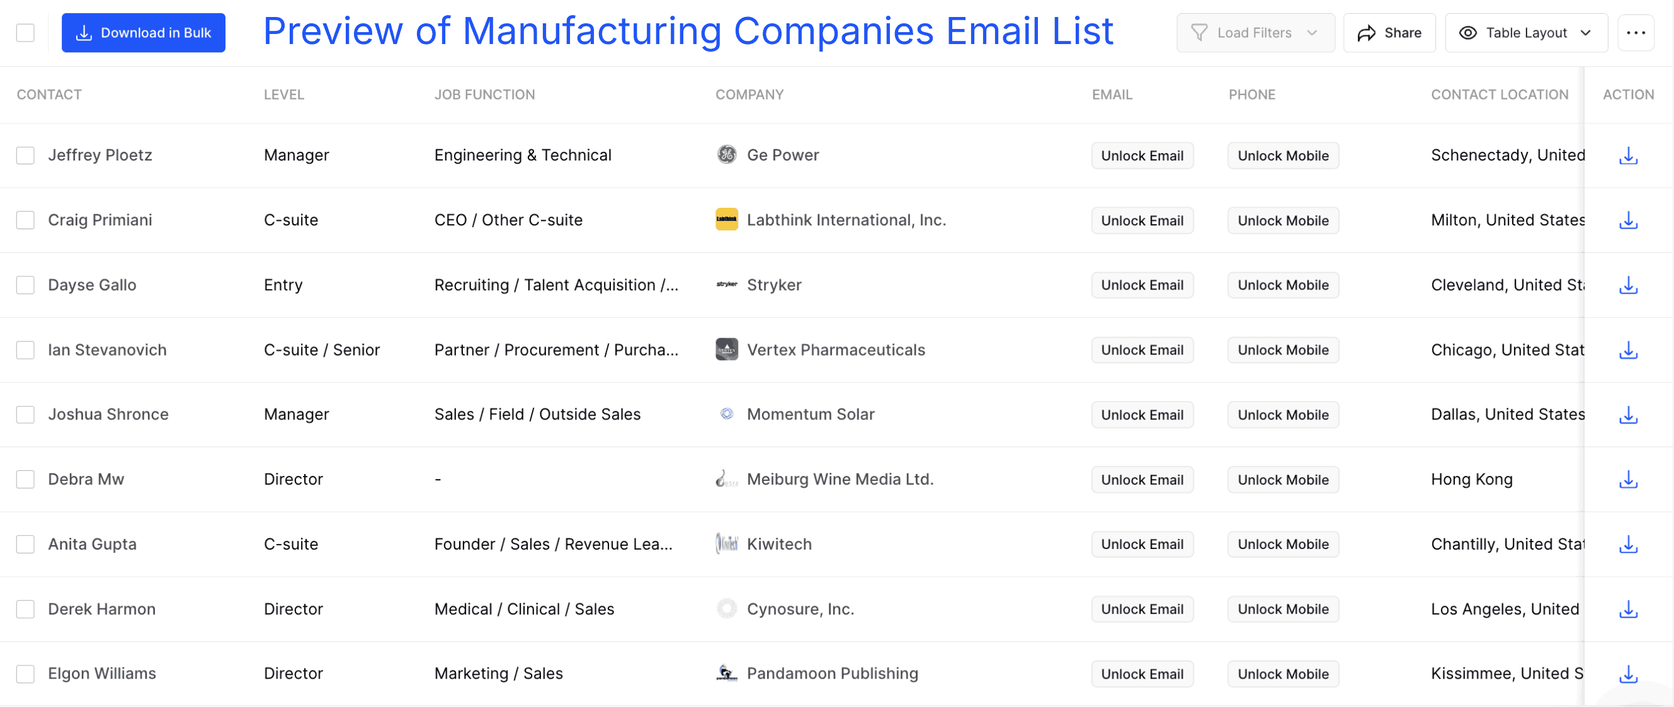Click the download icon on Dayse Gallo's row
The width and height of the screenshot is (1674, 707).
[1629, 285]
